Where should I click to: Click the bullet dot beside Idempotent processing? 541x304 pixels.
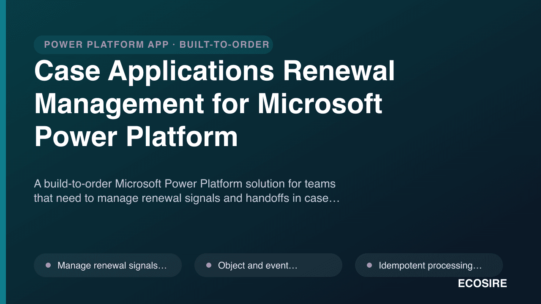tap(369, 265)
